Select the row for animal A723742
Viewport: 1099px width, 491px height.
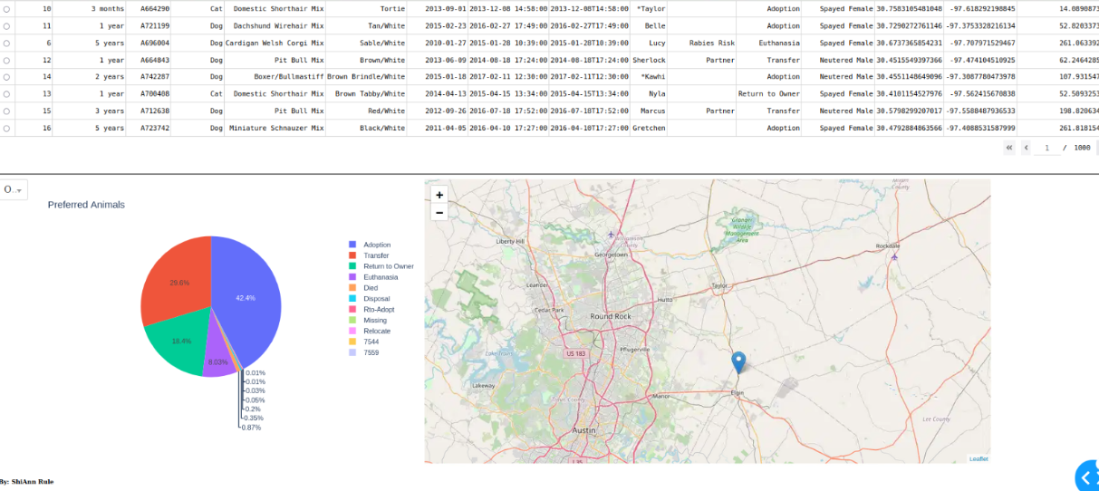click(x=7, y=129)
